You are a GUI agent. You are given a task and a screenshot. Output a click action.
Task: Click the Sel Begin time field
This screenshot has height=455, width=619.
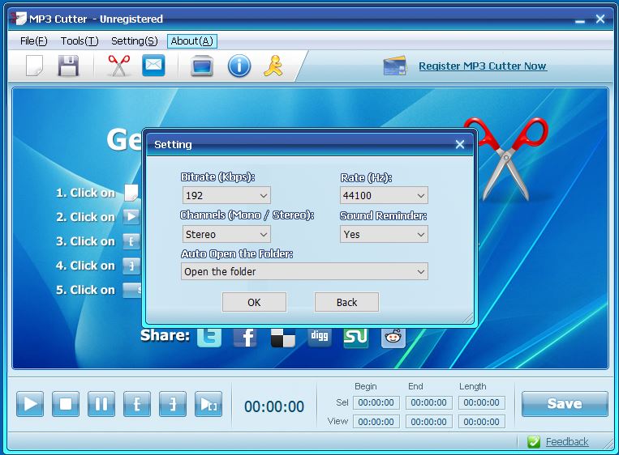pyautogui.click(x=376, y=402)
